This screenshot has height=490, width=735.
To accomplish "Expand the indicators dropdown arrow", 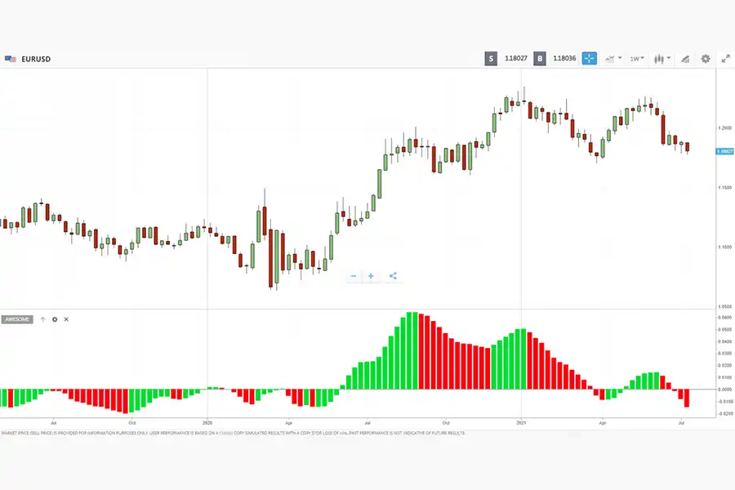I will (x=620, y=58).
